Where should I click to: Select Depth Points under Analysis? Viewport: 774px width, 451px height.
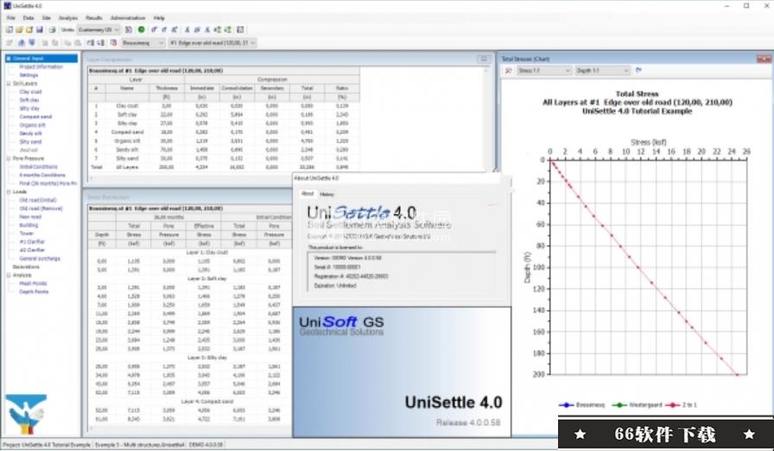pos(34,292)
